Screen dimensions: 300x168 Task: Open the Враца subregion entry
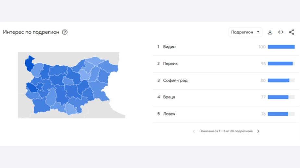[169, 97]
